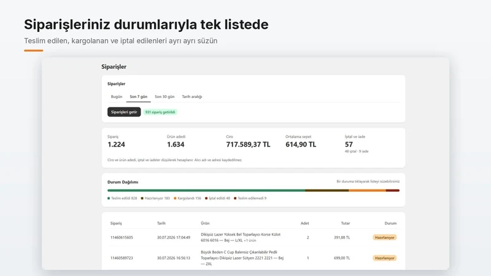
Task: Click the Sipariş total 1.224
Action: coord(116,145)
